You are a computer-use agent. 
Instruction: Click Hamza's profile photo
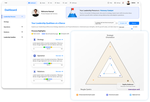click(35, 13)
